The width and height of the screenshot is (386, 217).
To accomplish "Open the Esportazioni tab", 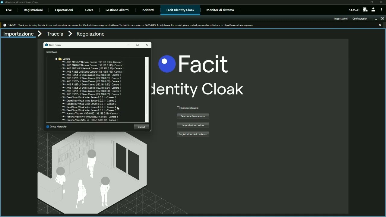I will (x=64, y=10).
